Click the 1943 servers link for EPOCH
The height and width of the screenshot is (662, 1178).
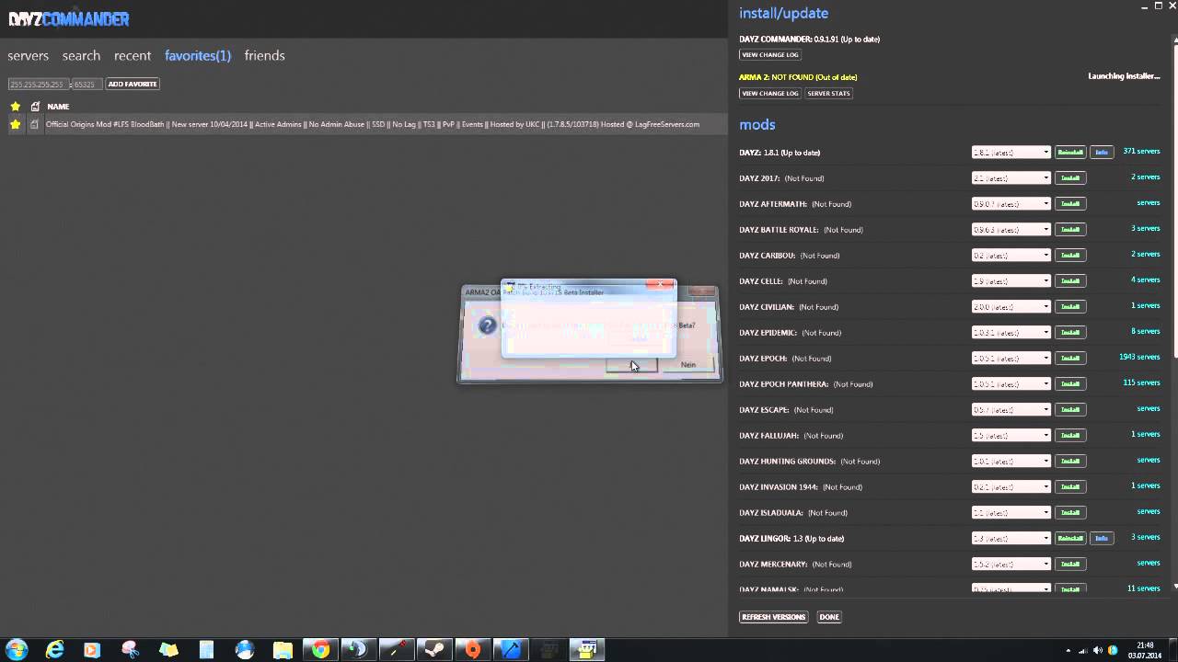[1139, 358]
